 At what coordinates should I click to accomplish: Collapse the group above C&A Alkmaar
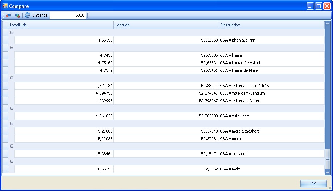pyautogui.click(x=12, y=48)
